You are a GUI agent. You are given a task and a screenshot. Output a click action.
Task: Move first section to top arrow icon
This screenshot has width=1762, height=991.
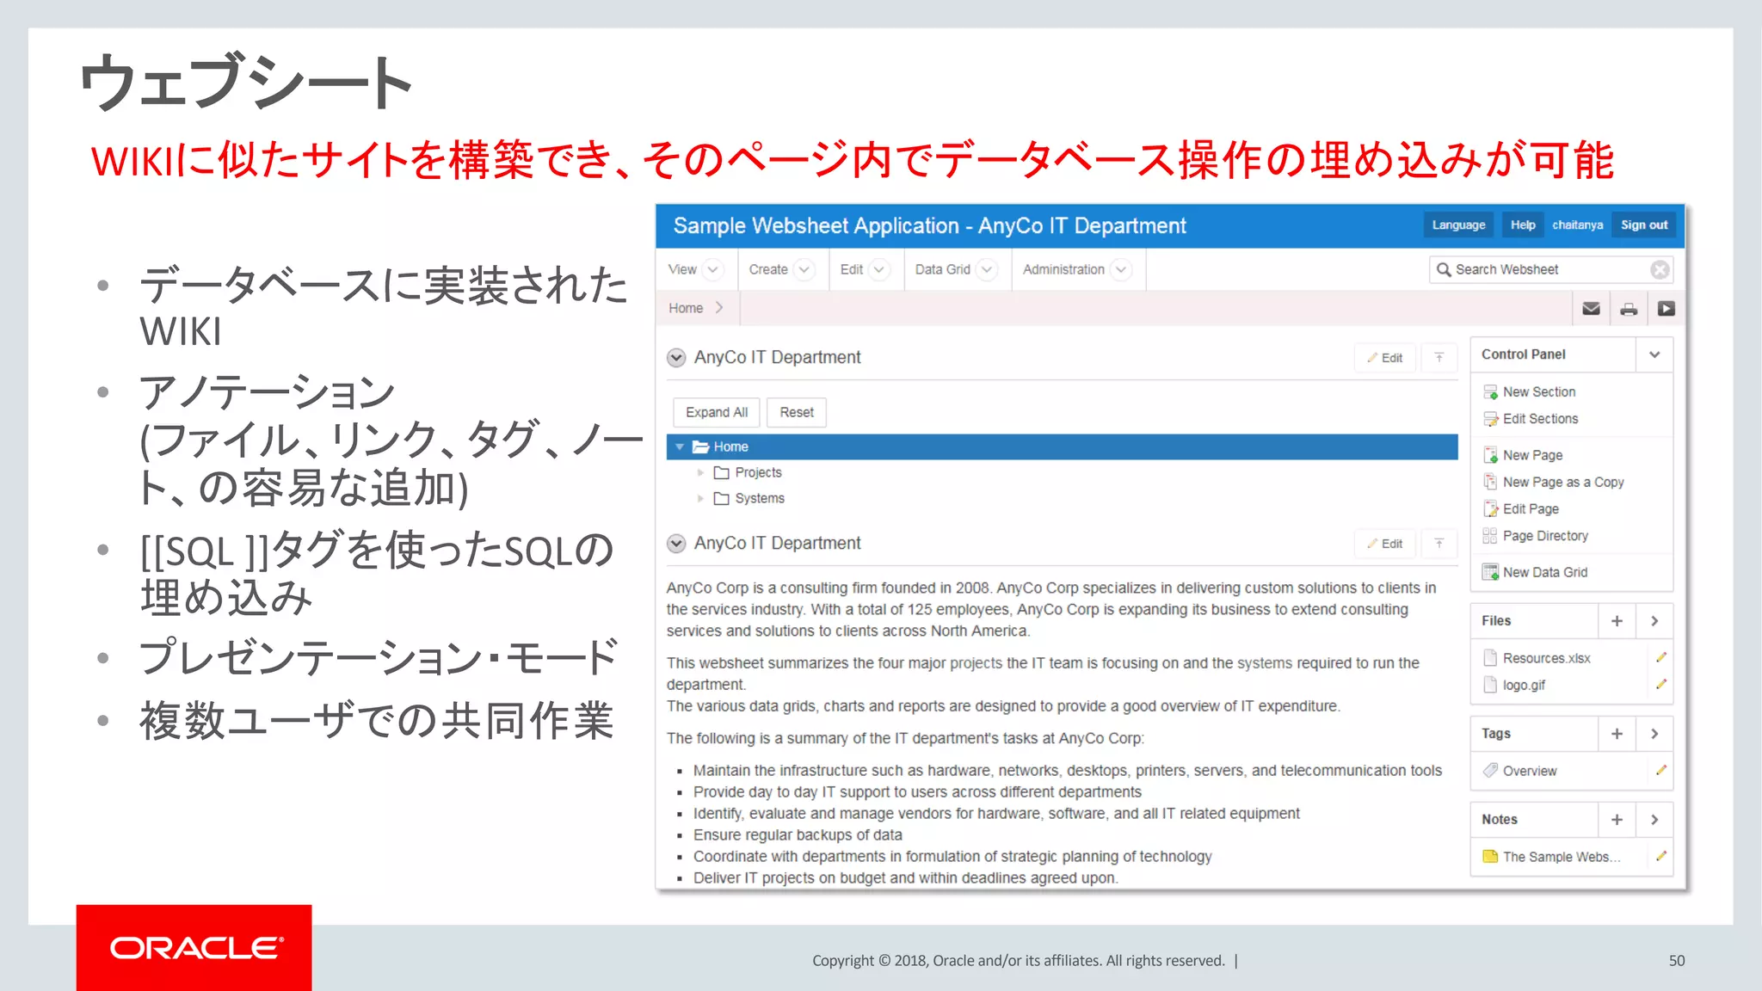coord(1439,358)
